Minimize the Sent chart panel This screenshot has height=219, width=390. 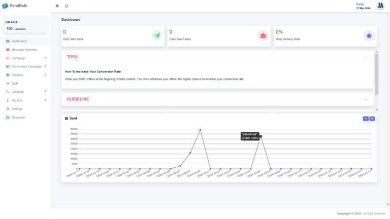(366, 119)
